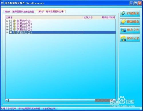This screenshot has width=143, height=111.
Task: Select the 恢复的分区2 row text
Action: pos(24,24)
